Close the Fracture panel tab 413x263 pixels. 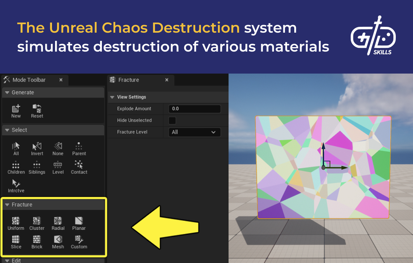167,80
